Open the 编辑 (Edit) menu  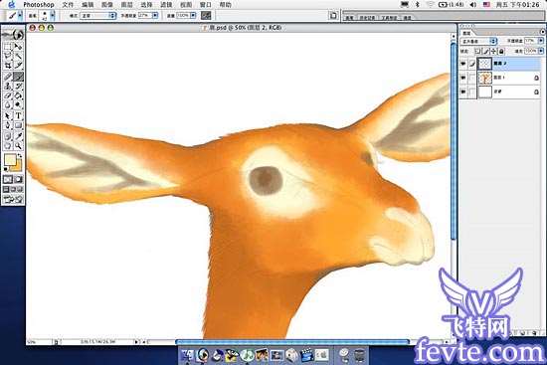(88, 5)
